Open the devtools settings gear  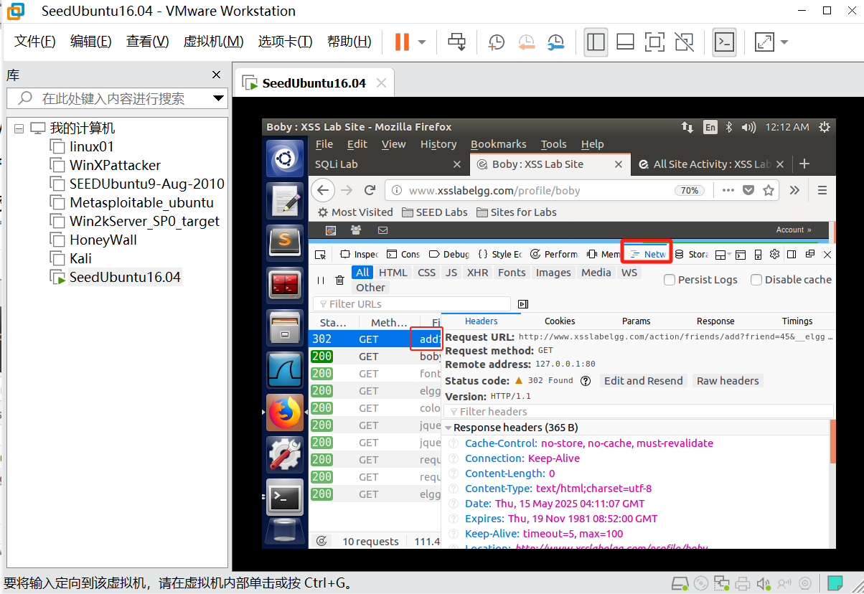[x=774, y=254]
